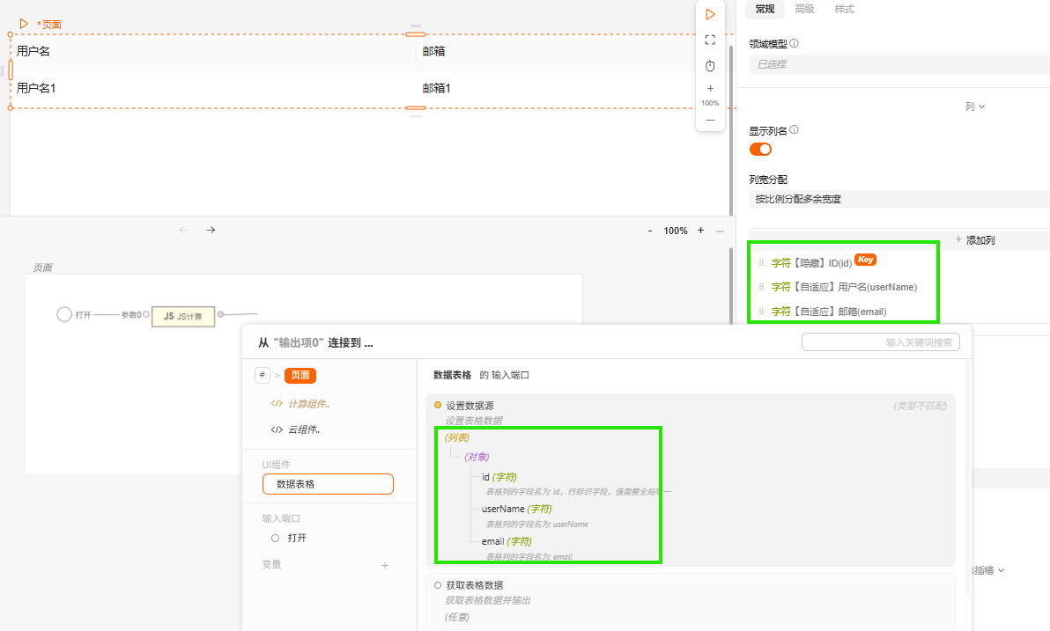Image resolution: width=1050 pixels, height=631 pixels.
Task: Switch to the 高级 tab
Action: coord(804,9)
